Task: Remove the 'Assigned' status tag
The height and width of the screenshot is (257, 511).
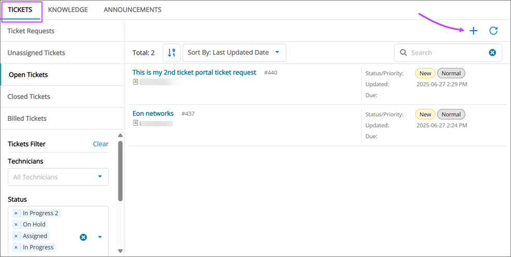Action: (16, 236)
